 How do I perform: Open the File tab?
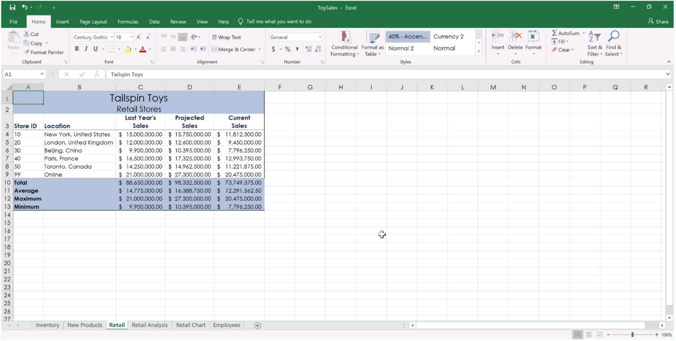tap(13, 22)
